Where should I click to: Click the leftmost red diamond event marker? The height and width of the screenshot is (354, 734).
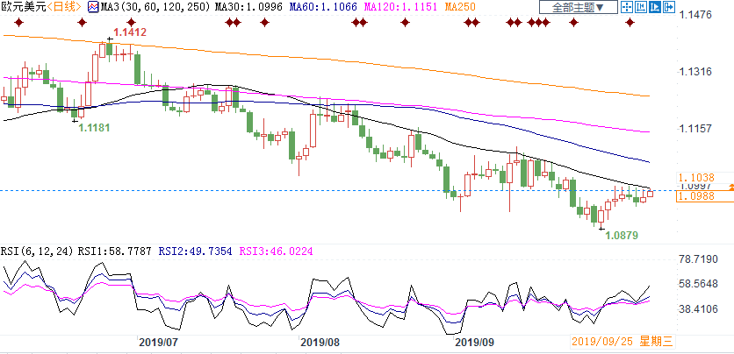click(x=9, y=22)
